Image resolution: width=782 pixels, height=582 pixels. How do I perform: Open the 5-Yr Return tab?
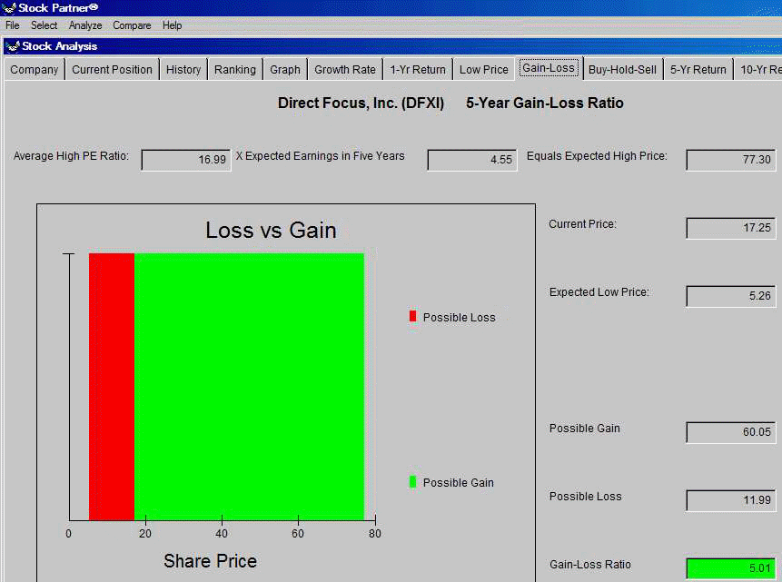pyautogui.click(x=698, y=70)
